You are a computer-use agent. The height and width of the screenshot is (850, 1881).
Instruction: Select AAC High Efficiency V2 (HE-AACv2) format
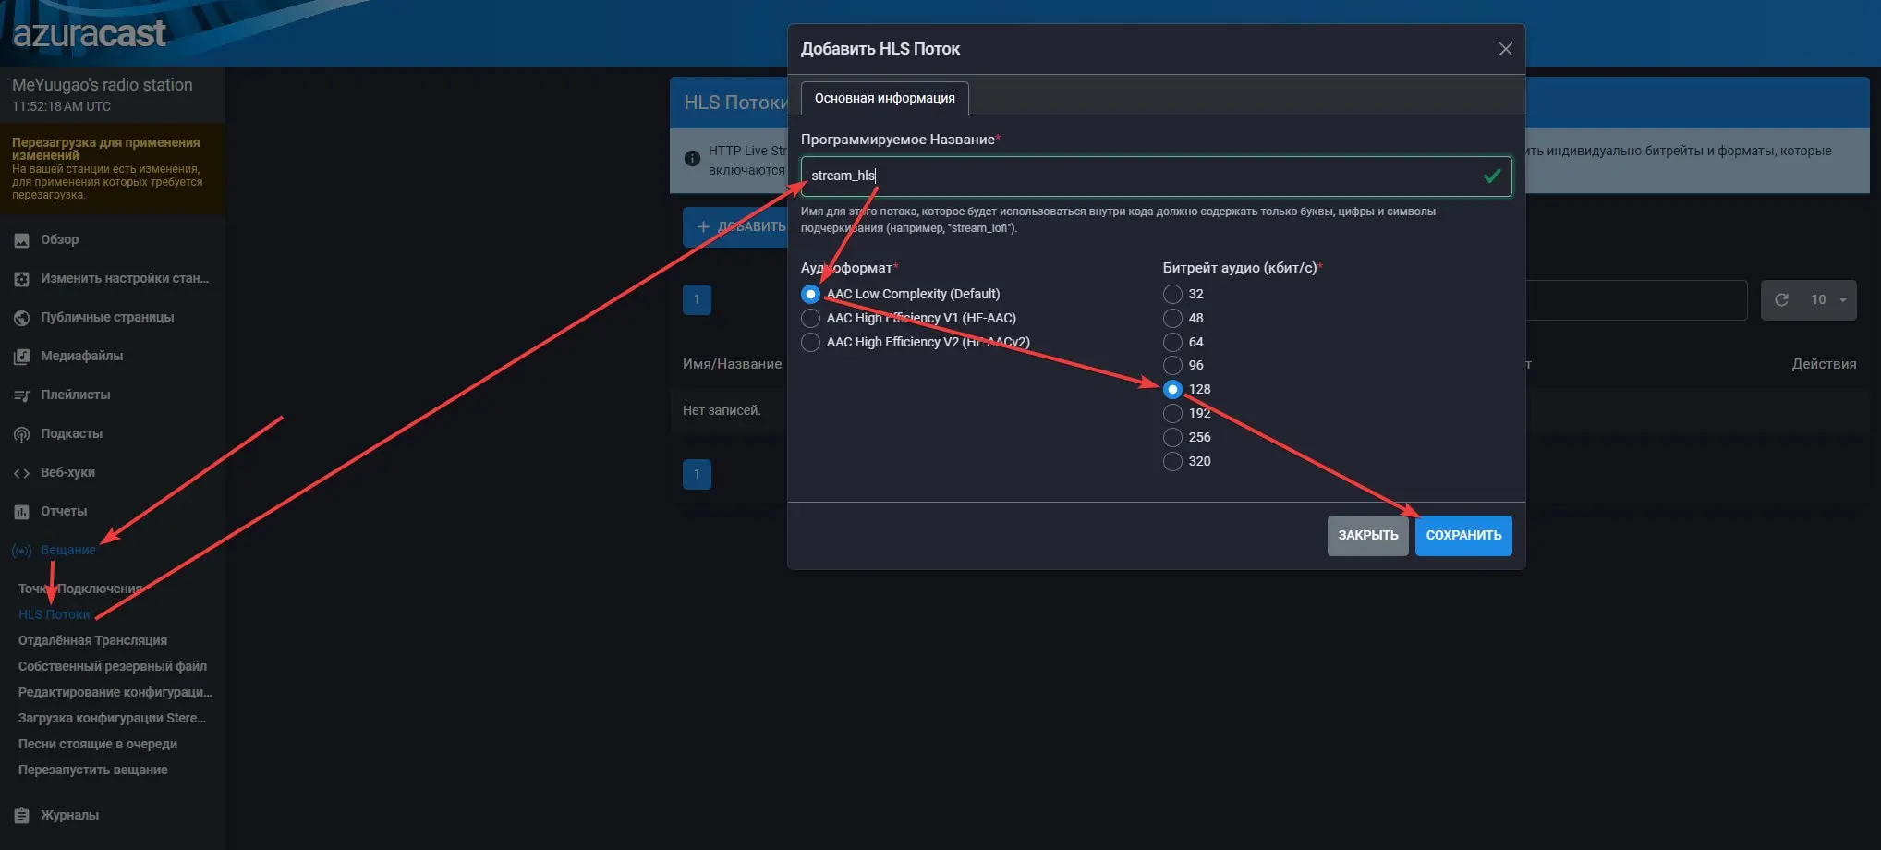coord(810,342)
